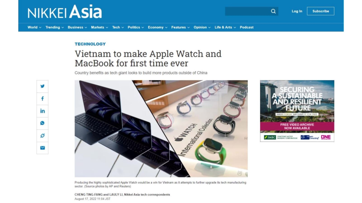Open the Economy dropdown menu

pyautogui.click(x=158, y=27)
